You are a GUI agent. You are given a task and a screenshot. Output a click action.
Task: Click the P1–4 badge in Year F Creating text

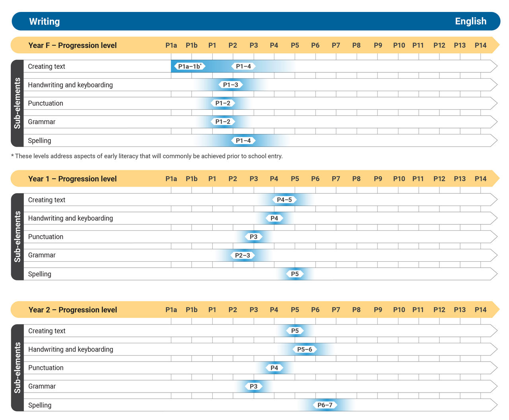coord(243,66)
